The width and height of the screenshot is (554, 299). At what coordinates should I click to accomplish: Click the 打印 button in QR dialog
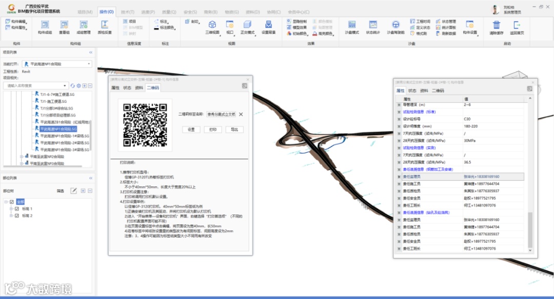tap(213, 130)
